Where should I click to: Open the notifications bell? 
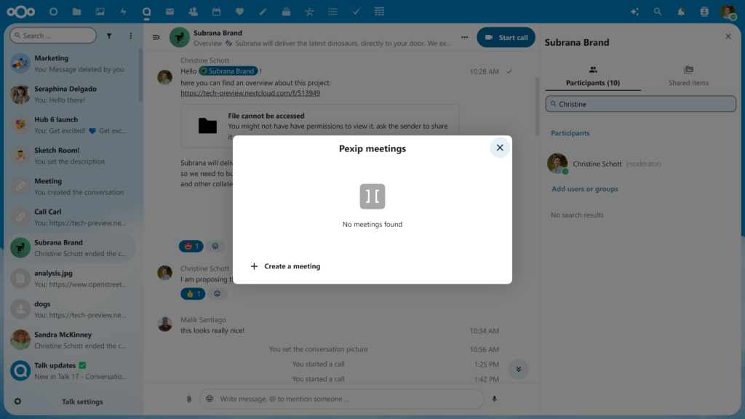682,11
